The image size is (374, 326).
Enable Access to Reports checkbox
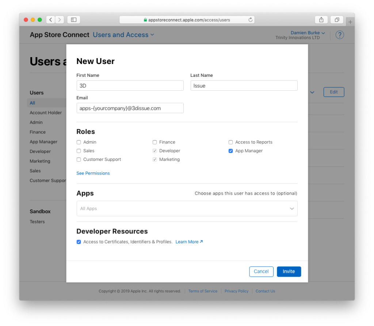click(x=231, y=142)
